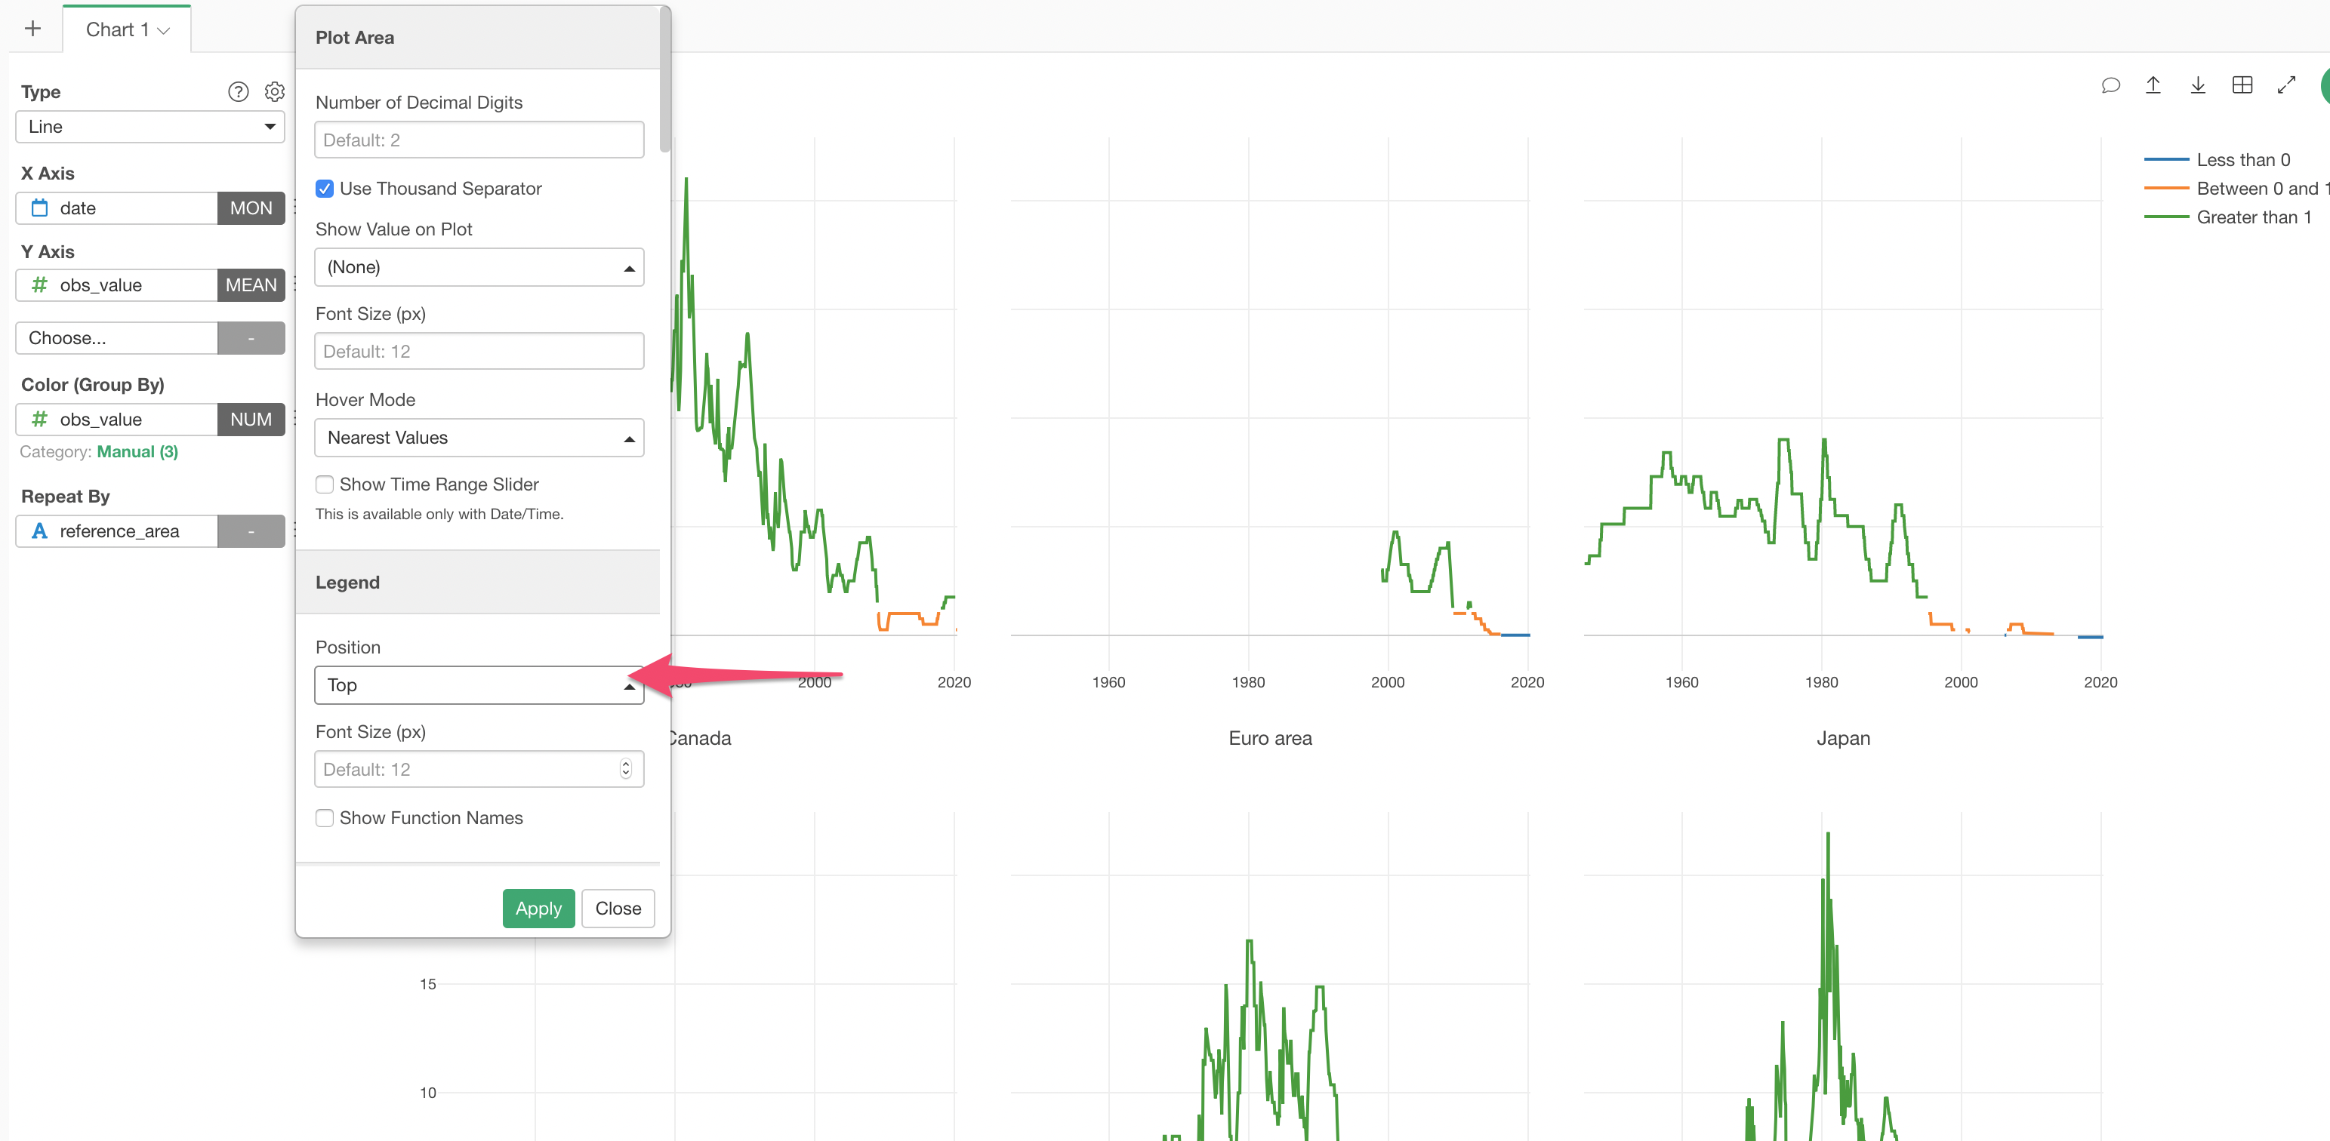
Task: Click the add new chart plus icon
Action: point(32,29)
